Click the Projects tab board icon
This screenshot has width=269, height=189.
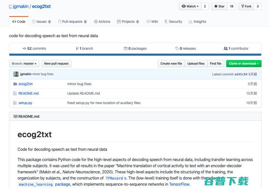119,21
